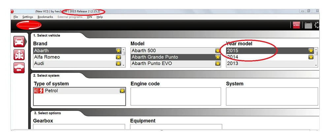Select Abarth 500 model
The height and width of the screenshot is (133, 330).
[176, 50]
